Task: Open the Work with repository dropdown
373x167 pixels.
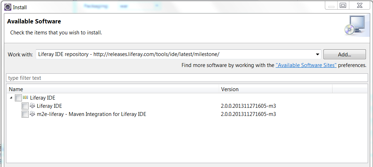Action: point(317,54)
